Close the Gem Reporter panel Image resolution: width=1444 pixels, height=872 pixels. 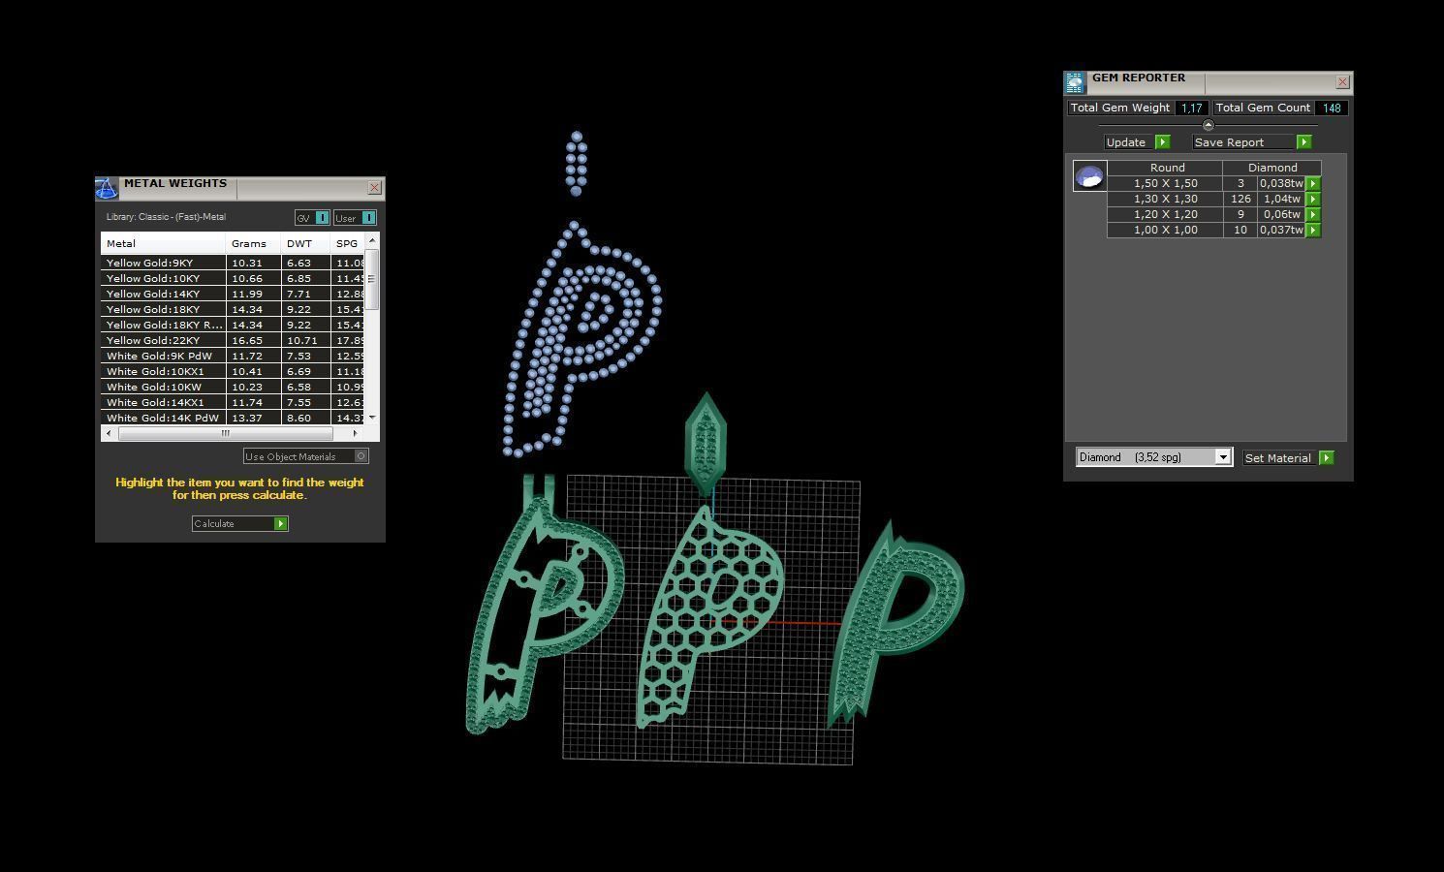click(1342, 82)
